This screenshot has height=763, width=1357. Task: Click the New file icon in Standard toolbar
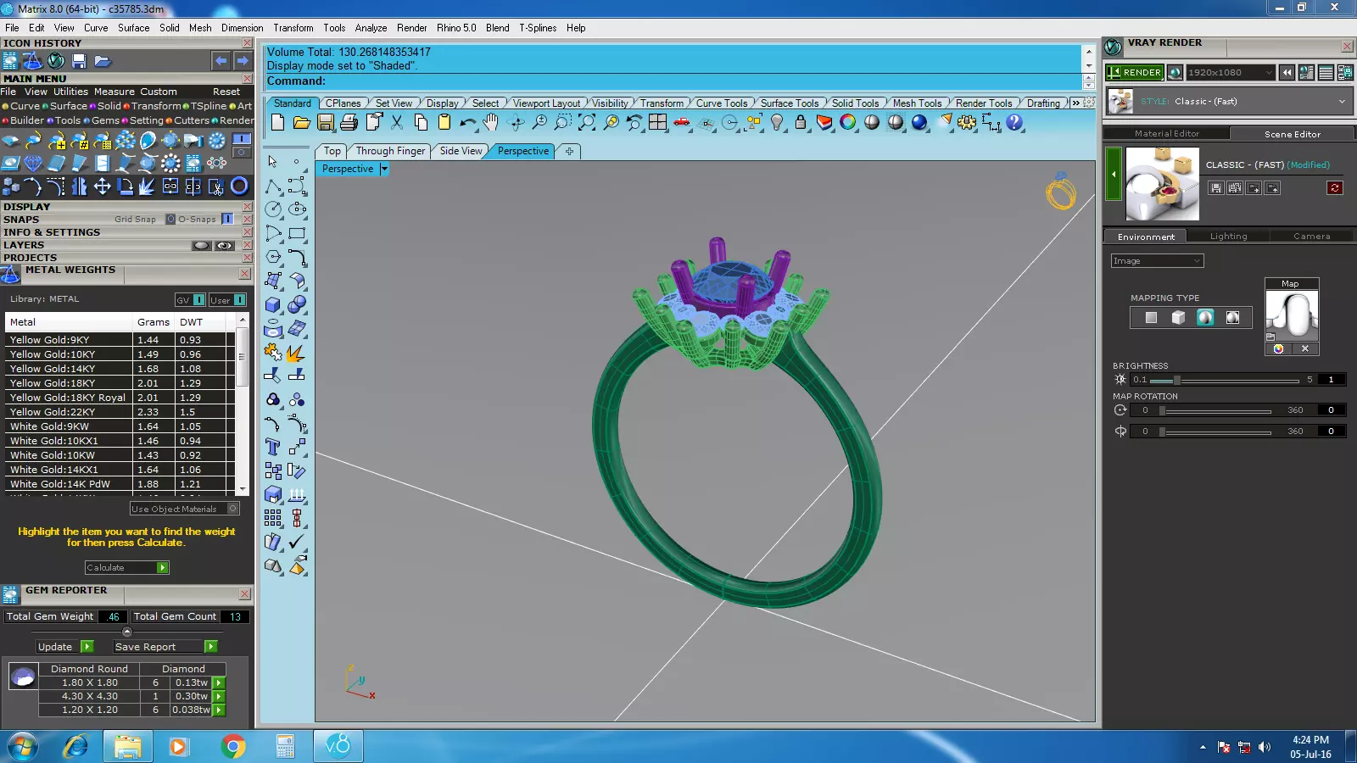pyautogui.click(x=278, y=123)
